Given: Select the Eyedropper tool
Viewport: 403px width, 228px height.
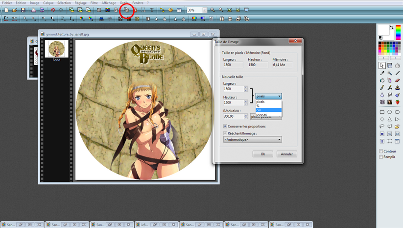Looking at the screenshot, I should pos(382,73).
